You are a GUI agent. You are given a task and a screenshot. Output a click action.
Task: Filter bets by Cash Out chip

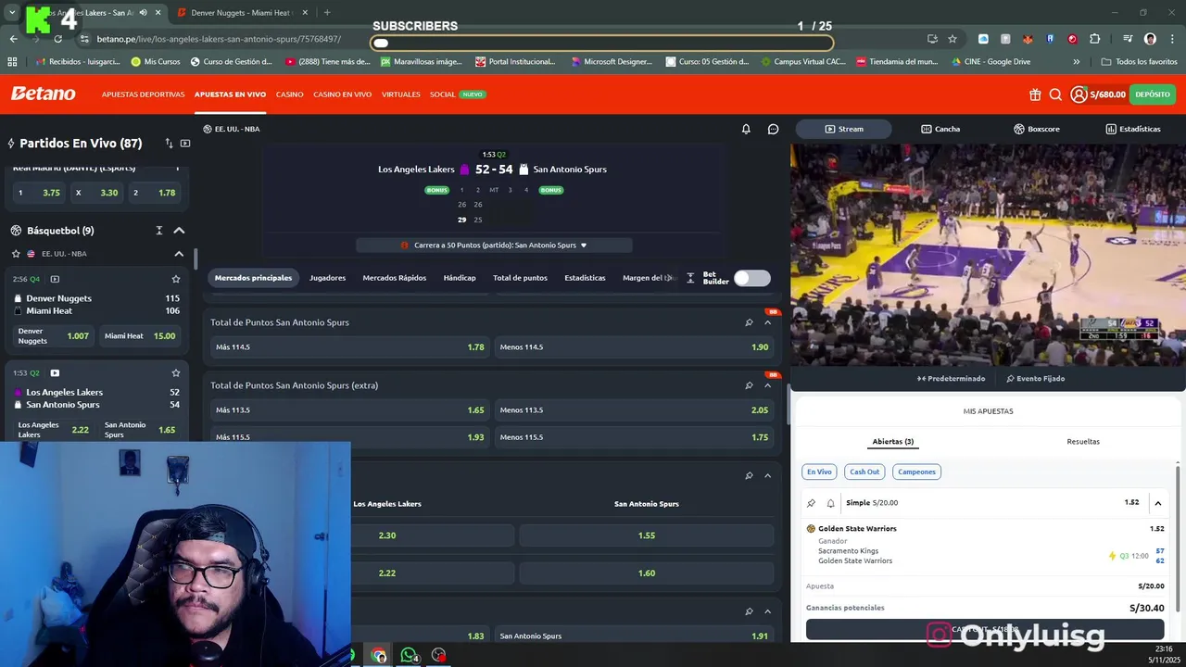tap(864, 472)
